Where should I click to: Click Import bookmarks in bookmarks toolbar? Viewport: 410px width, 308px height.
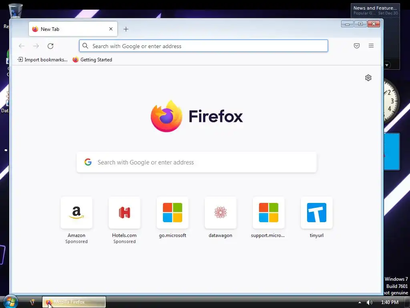42,60
